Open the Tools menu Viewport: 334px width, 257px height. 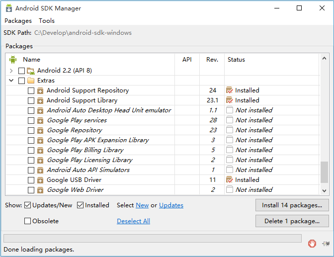pyautogui.click(x=47, y=21)
